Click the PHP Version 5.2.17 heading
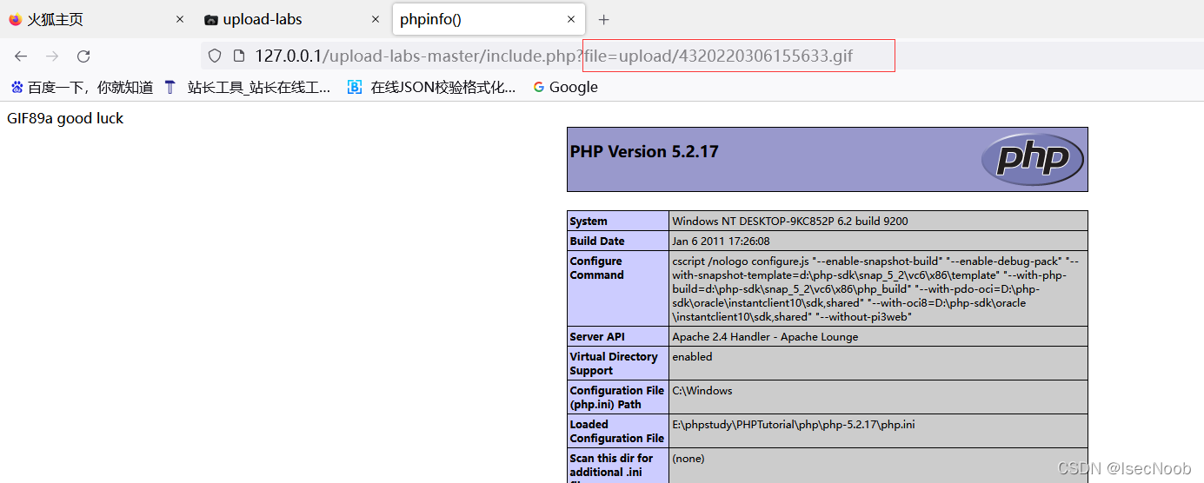This screenshot has height=483, width=1204. pyautogui.click(x=644, y=151)
